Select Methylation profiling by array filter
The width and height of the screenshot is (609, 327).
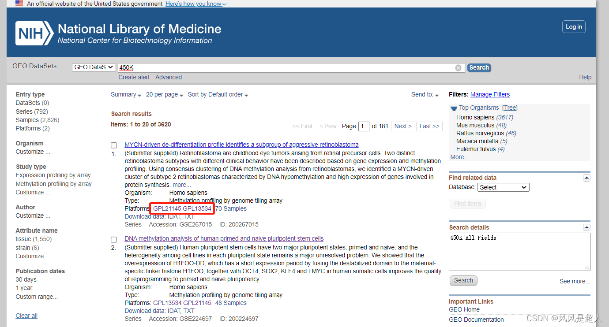coord(53,184)
